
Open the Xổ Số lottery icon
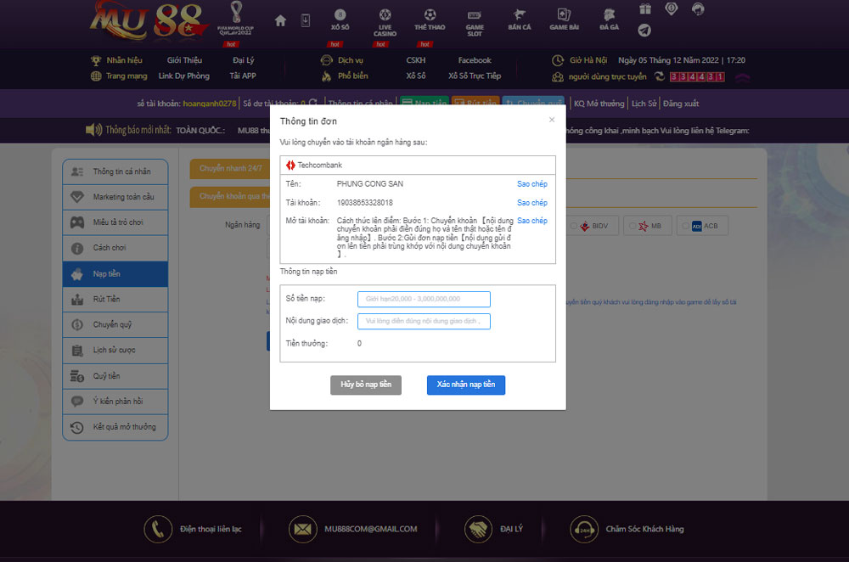pyautogui.click(x=340, y=20)
